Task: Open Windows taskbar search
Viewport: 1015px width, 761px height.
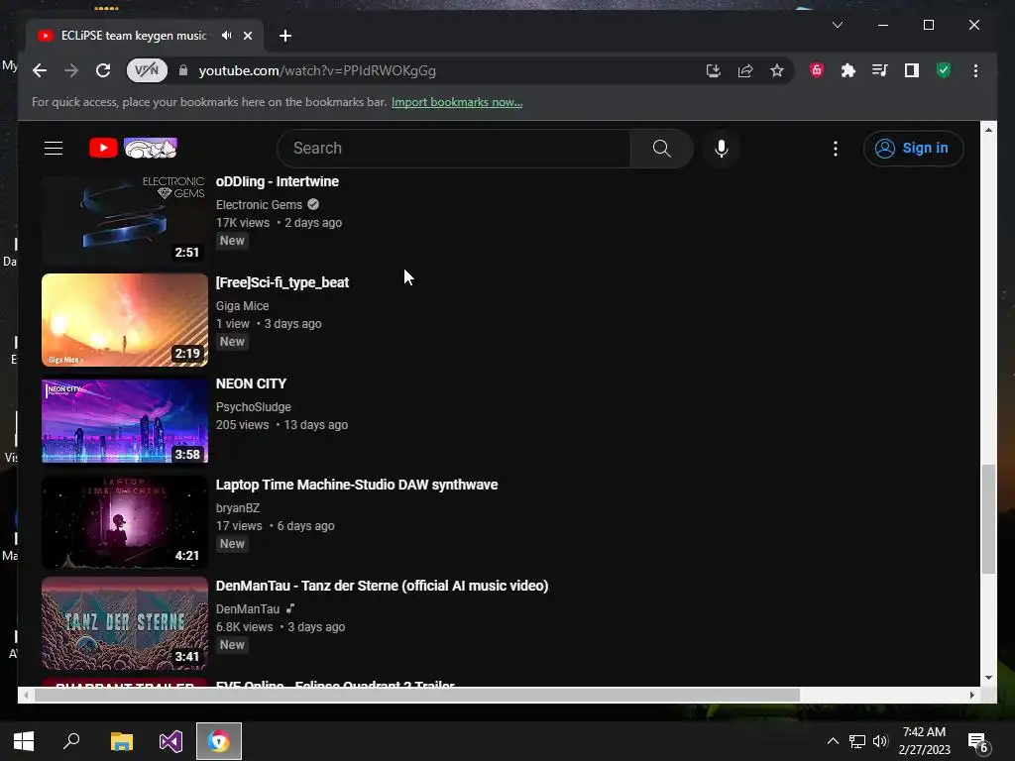Action: [x=71, y=741]
